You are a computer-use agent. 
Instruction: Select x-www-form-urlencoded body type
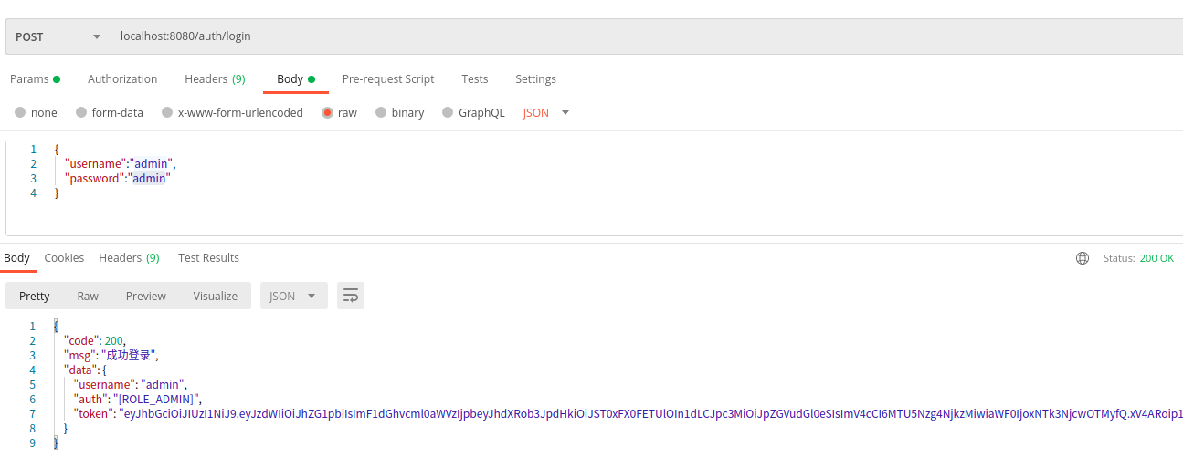click(x=167, y=113)
